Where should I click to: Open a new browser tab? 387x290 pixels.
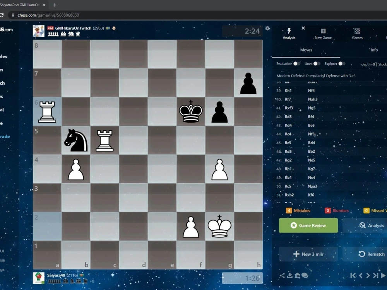[x=55, y=5]
